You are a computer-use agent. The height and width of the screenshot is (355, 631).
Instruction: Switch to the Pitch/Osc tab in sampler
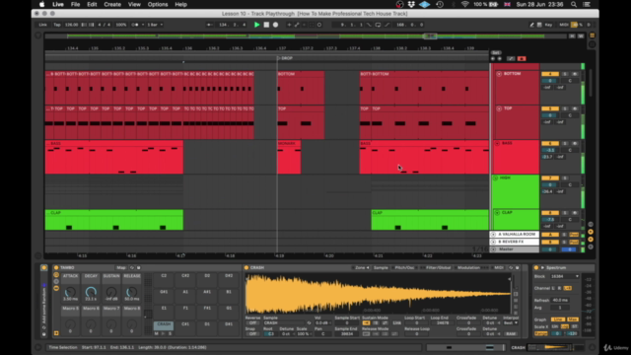404,267
